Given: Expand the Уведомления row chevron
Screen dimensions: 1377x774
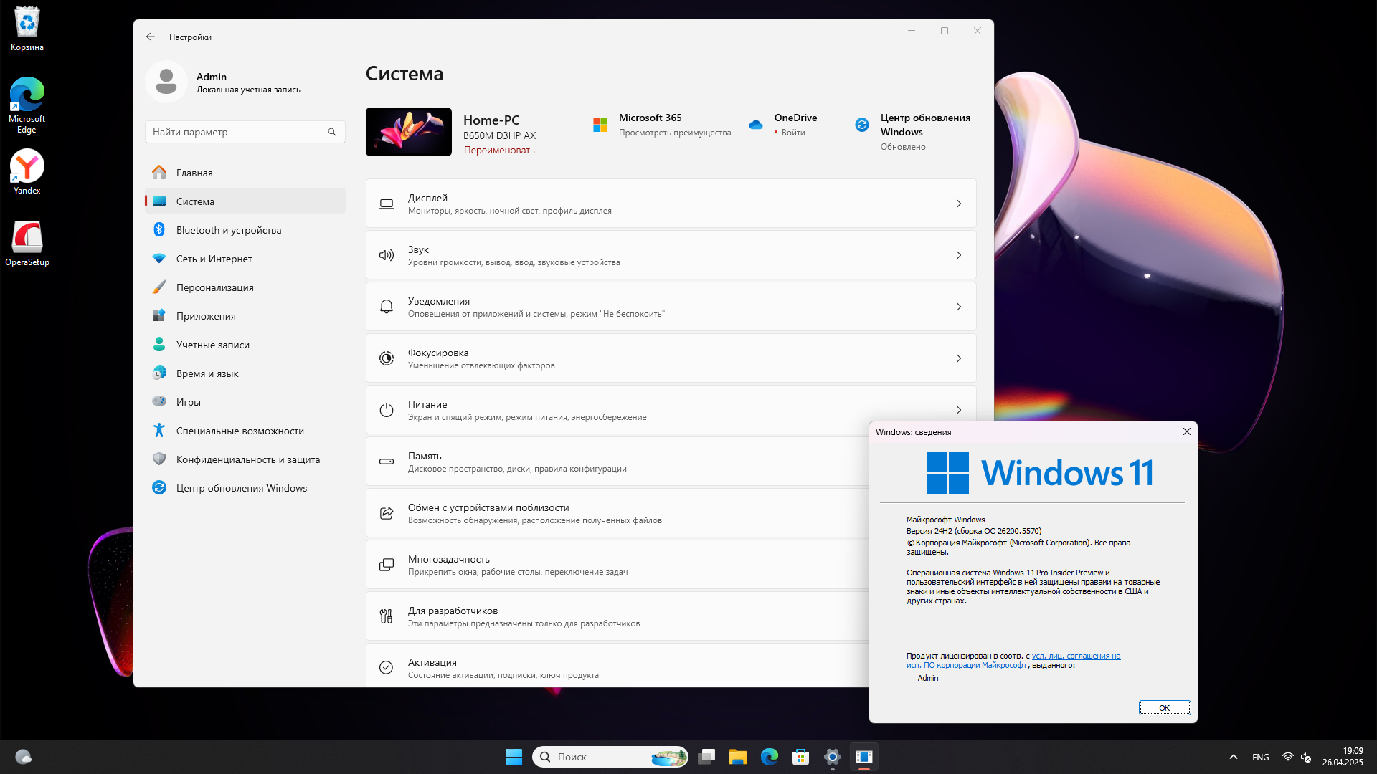Looking at the screenshot, I should pyautogui.click(x=959, y=307).
